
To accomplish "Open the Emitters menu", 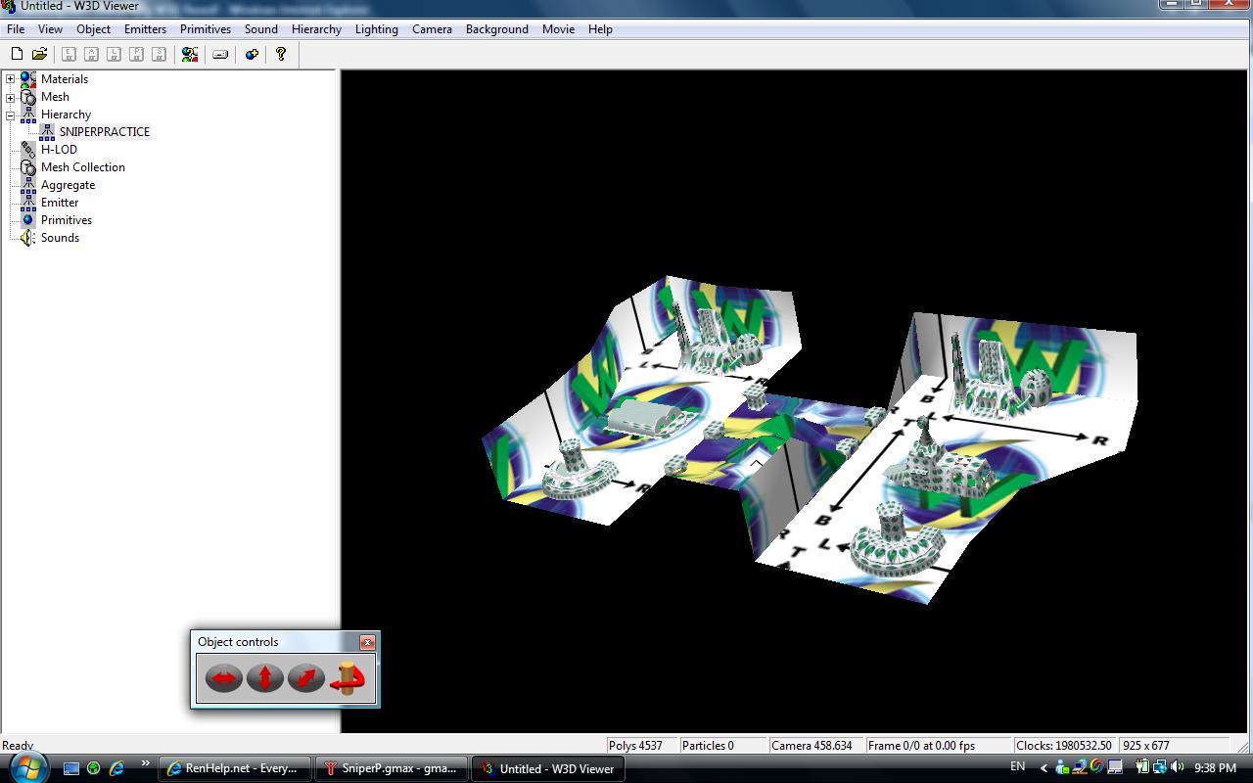I will click(x=145, y=29).
